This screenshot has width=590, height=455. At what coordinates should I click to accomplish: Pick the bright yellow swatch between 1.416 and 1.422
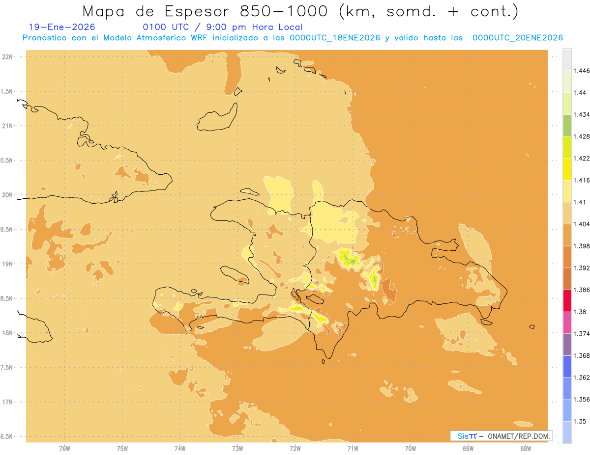tap(567, 169)
